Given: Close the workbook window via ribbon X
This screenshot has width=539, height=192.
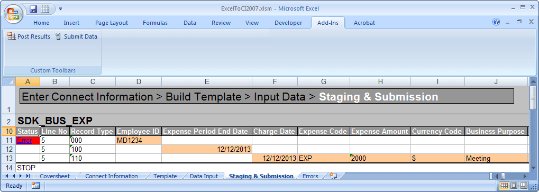Looking at the screenshot, I should (531, 22).
